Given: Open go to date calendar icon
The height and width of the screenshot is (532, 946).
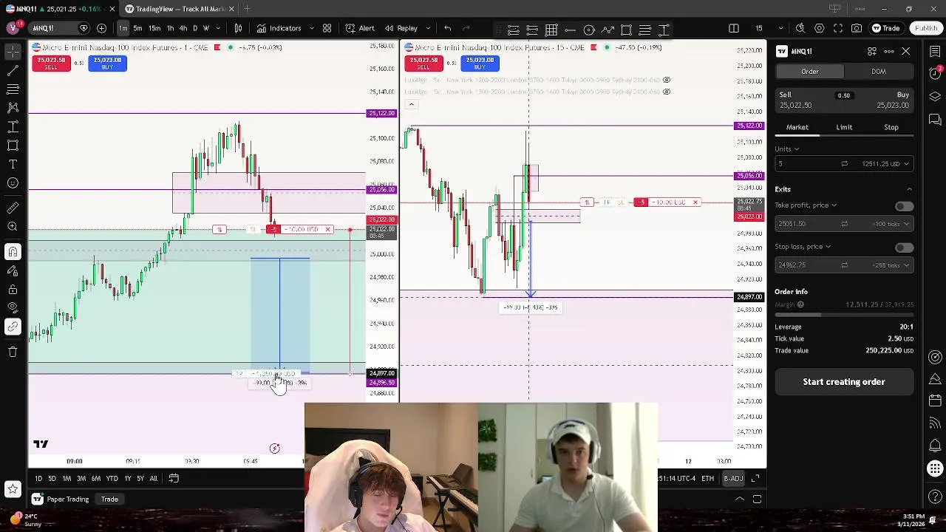Looking at the screenshot, I should tap(174, 479).
